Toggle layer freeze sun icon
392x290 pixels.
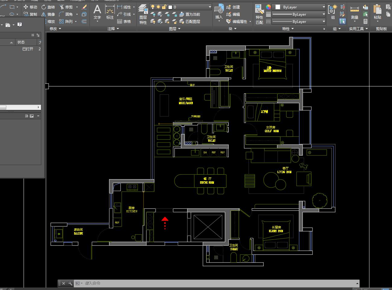pyautogui.click(x=158, y=7)
